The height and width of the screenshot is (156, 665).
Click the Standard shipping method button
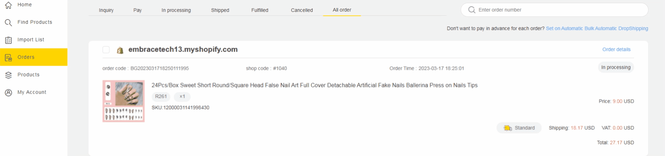519,128
